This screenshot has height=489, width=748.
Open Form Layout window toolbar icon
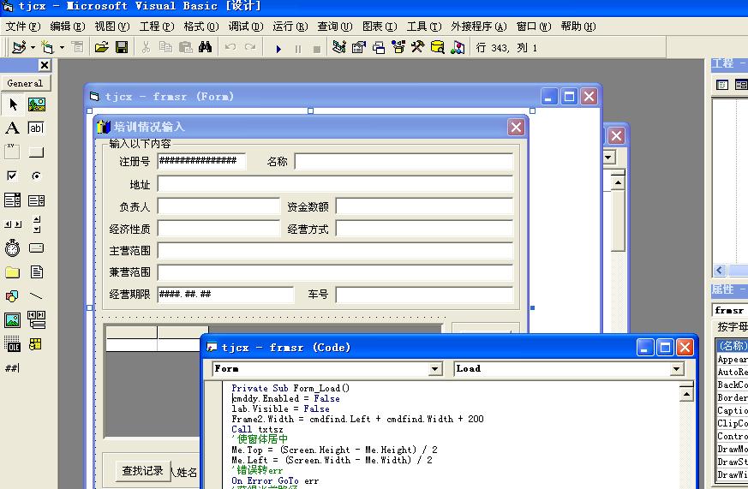click(x=379, y=47)
